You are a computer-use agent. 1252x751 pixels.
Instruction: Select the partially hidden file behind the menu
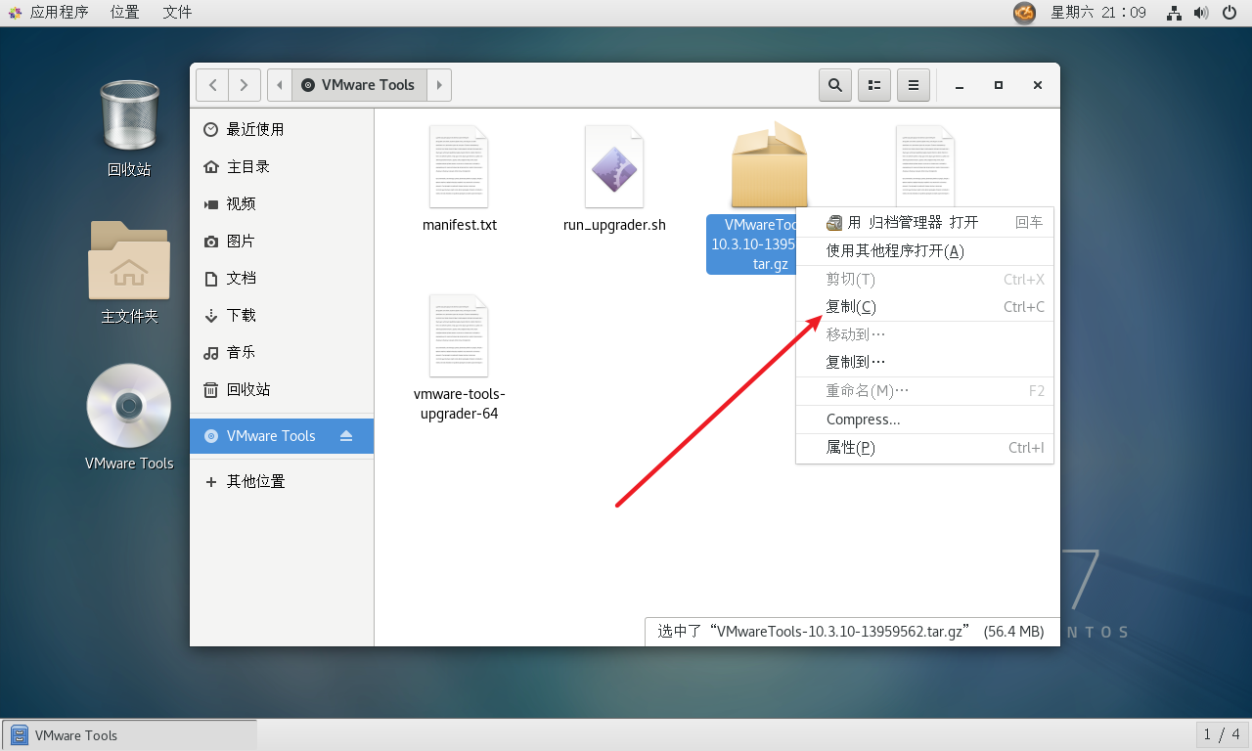coord(925,164)
